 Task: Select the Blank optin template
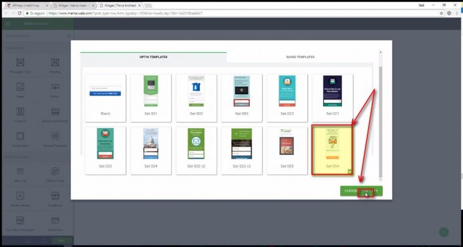point(106,97)
